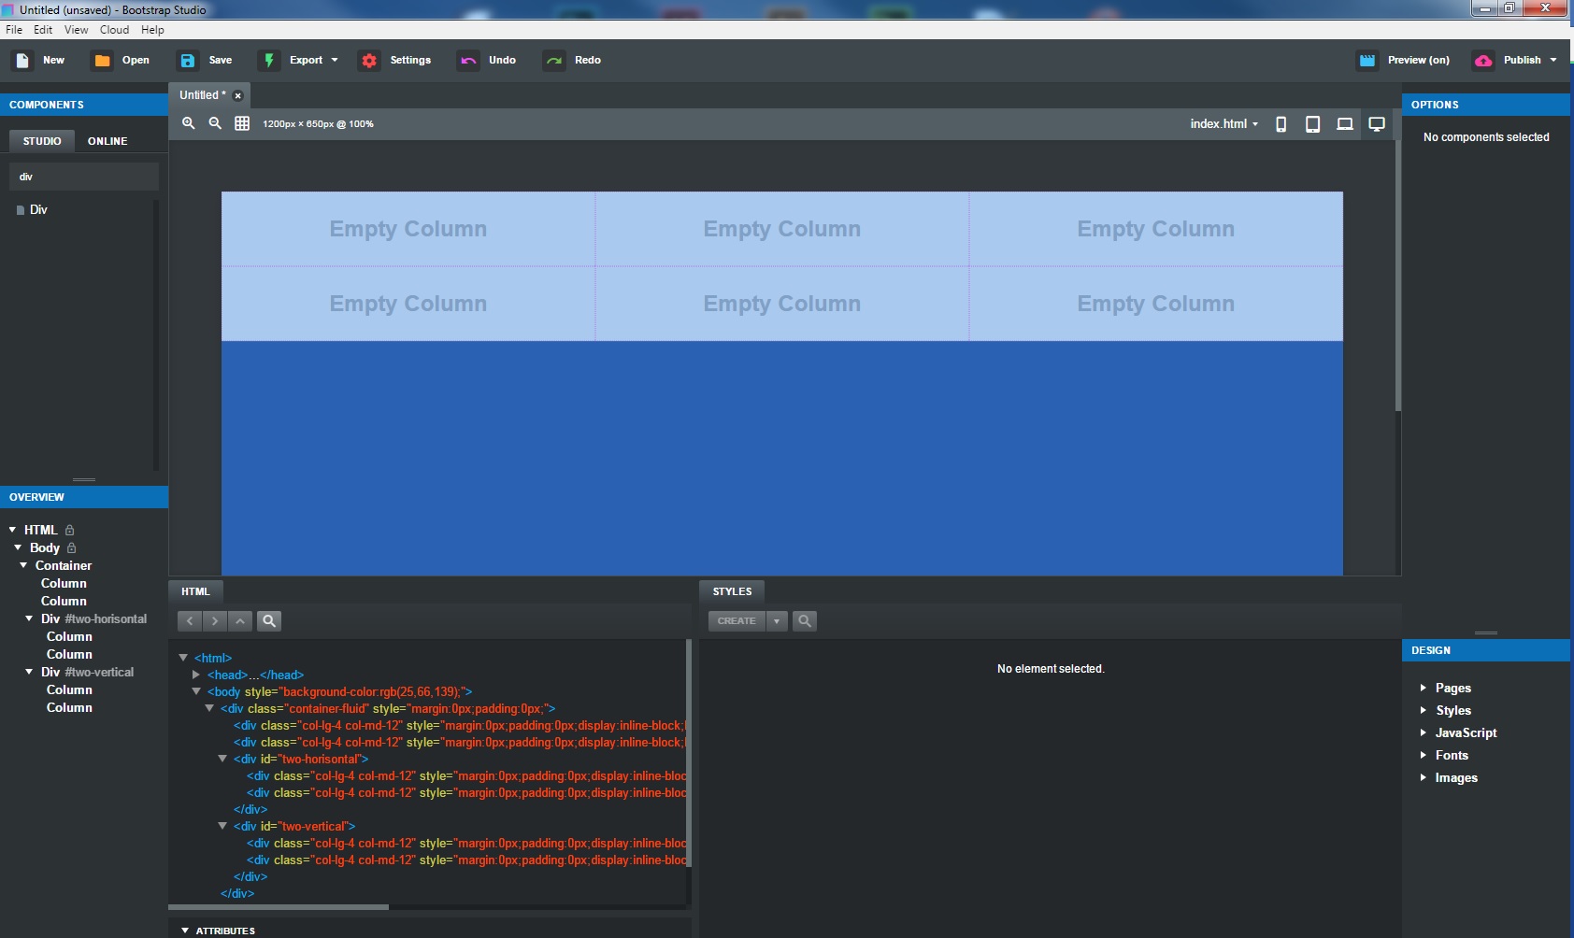Collapse the HTML node in Overview

(x=12, y=530)
